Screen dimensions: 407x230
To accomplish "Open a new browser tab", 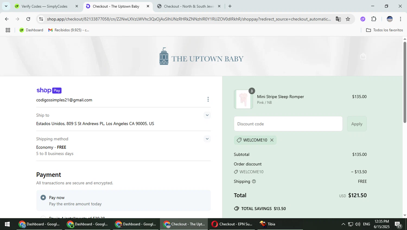I will [x=230, y=6].
